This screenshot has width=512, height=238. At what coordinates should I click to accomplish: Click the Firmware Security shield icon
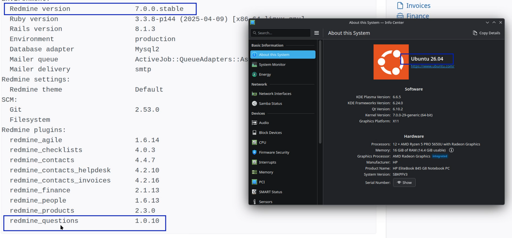(x=254, y=152)
